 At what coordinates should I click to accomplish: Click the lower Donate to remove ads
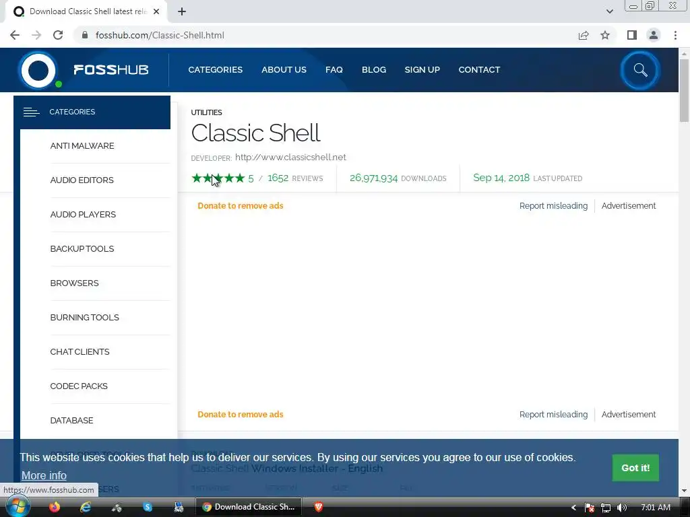coord(241,415)
